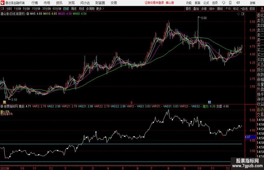The width and height of the screenshot is (264, 170).
Task: Click 2023年 on the date axis
Action: pos(5,168)
